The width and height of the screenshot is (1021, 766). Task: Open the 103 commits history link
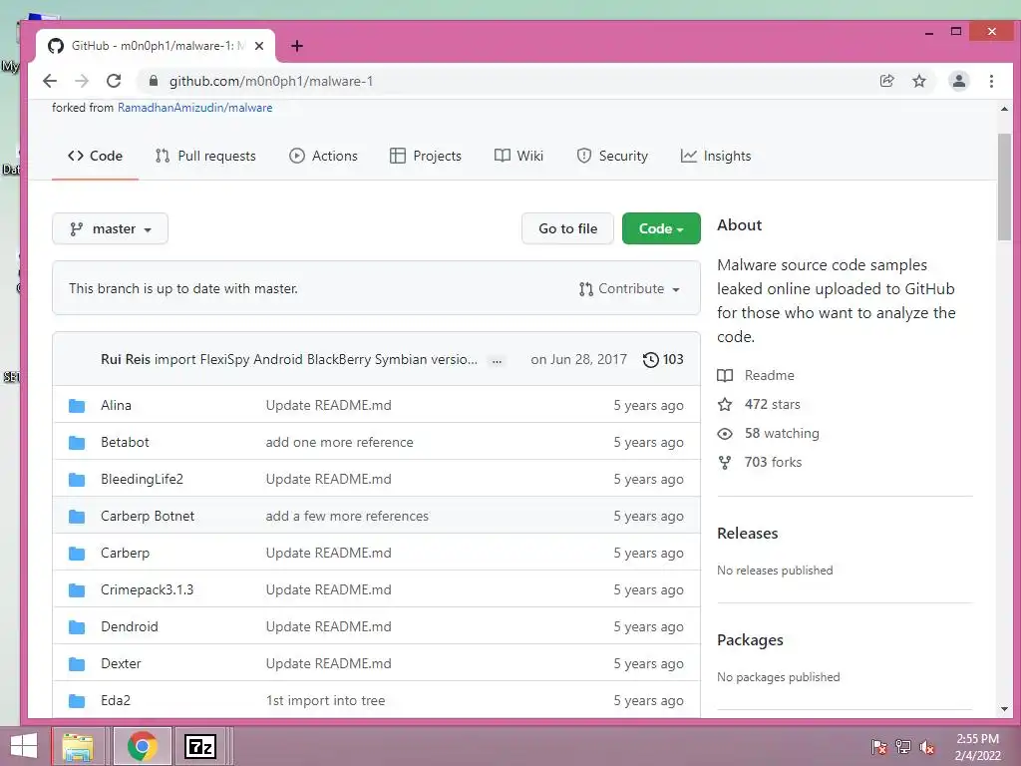pos(663,359)
